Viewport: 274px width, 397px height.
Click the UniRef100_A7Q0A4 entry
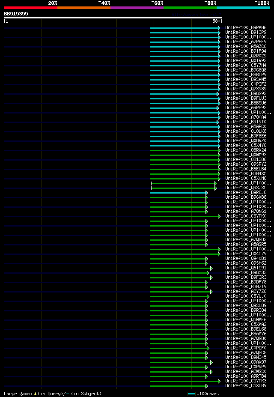246,117
